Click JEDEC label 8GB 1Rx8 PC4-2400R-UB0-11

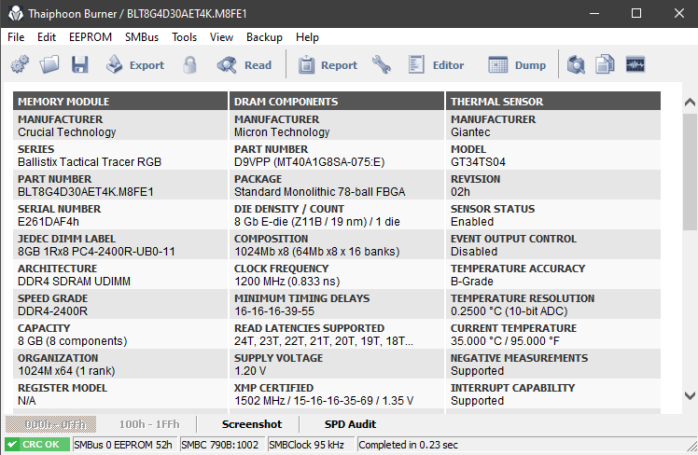click(97, 252)
